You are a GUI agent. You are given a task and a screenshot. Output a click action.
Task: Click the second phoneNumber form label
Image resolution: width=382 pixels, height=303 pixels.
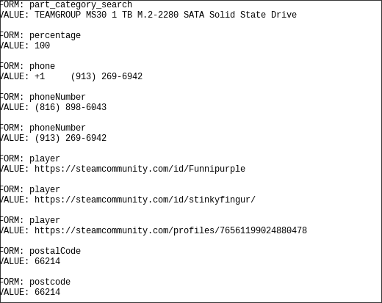tap(57, 128)
